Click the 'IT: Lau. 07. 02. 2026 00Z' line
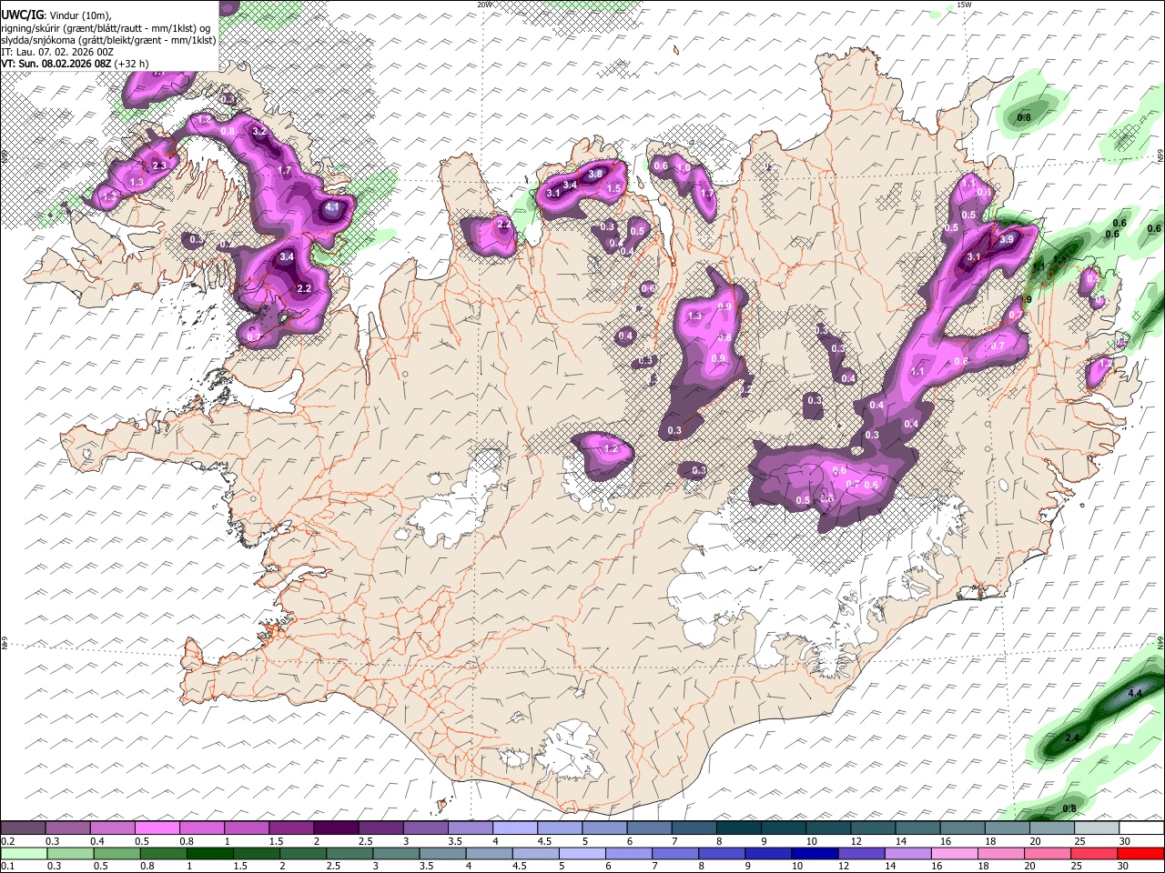The height and width of the screenshot is (873, 1165). [x=57, y=52]
